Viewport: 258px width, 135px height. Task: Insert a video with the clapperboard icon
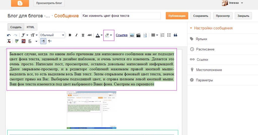tap(139, 35)
